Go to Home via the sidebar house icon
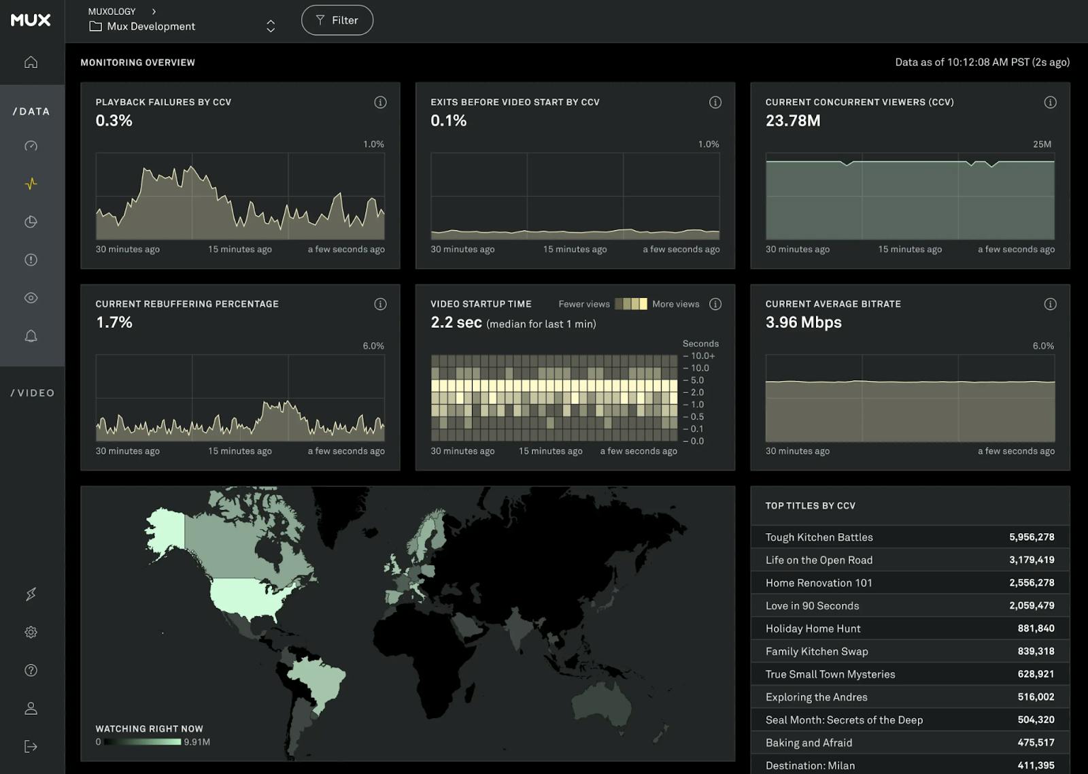 [31, 63]
